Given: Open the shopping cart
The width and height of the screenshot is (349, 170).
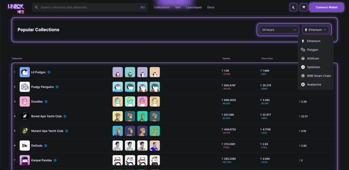Looking at the screenshot, I should click(303, 7).
